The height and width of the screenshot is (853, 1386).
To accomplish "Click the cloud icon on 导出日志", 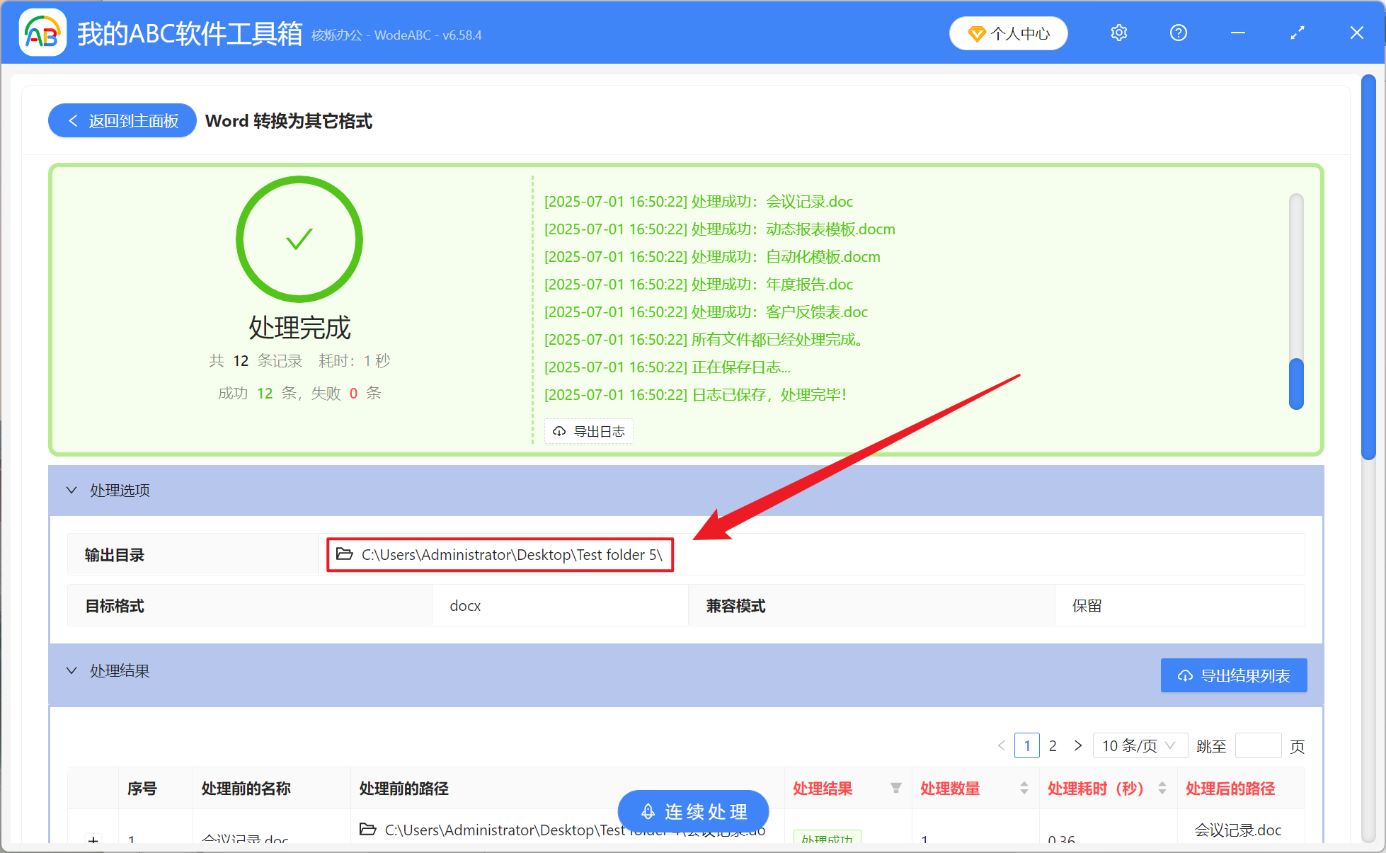I will tap(559, 431).
